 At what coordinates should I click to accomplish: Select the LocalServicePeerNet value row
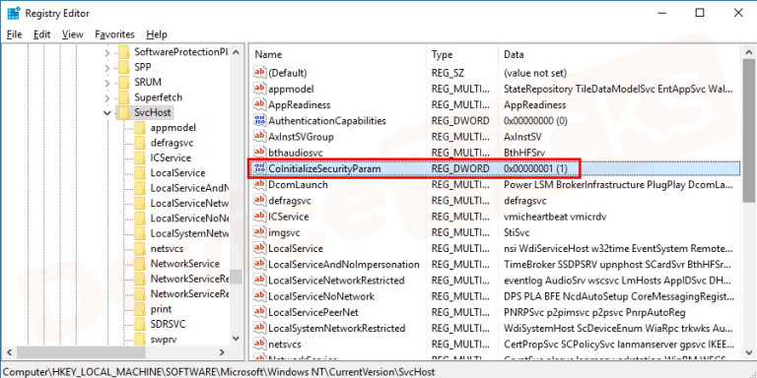point(495,312)
